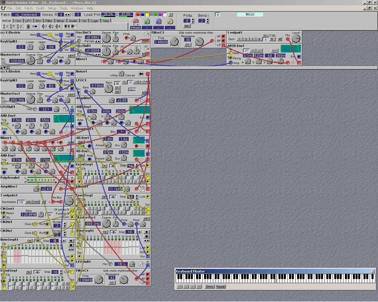Viewport: 378px width, 302px height.
Task: Toggle Mono button in LFOC1
Action: [132, 90]
